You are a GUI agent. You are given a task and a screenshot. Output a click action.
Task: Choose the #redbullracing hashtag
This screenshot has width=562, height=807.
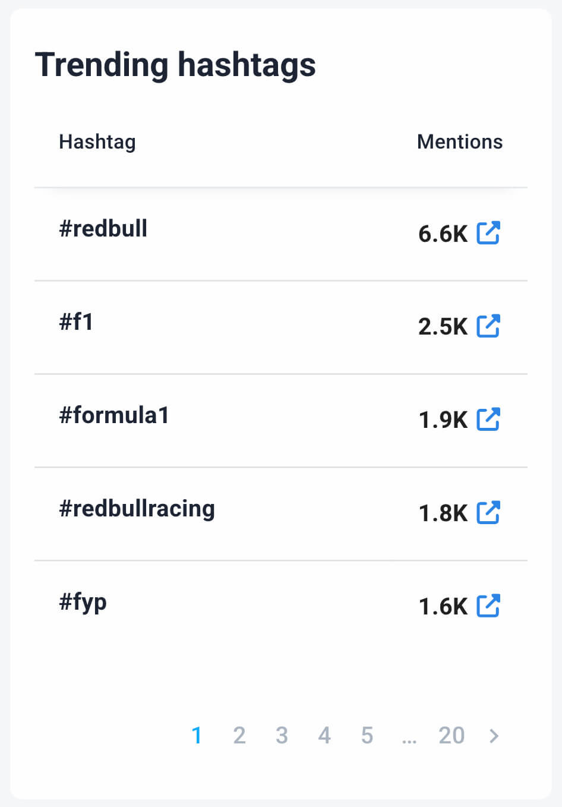137,509
